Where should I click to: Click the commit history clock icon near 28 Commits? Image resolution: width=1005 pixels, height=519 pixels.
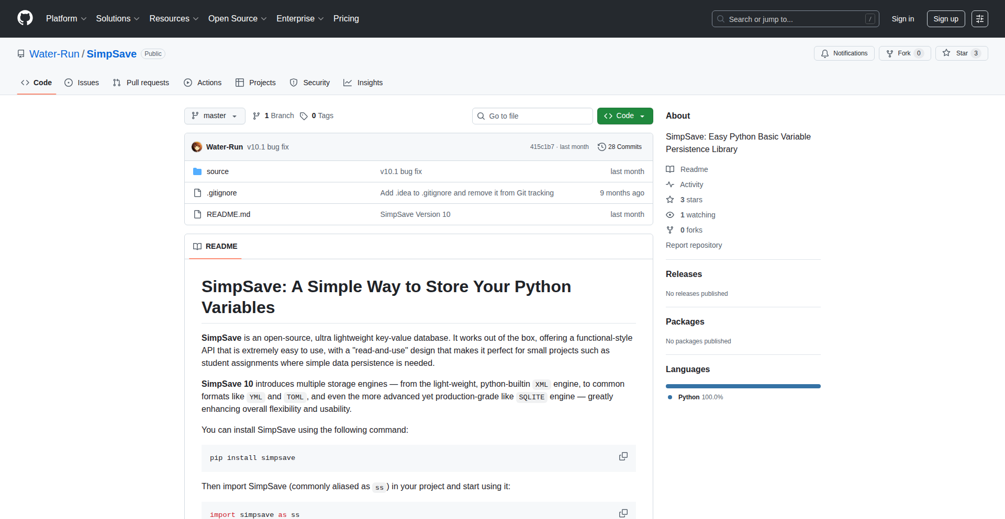tap(601, 147)
